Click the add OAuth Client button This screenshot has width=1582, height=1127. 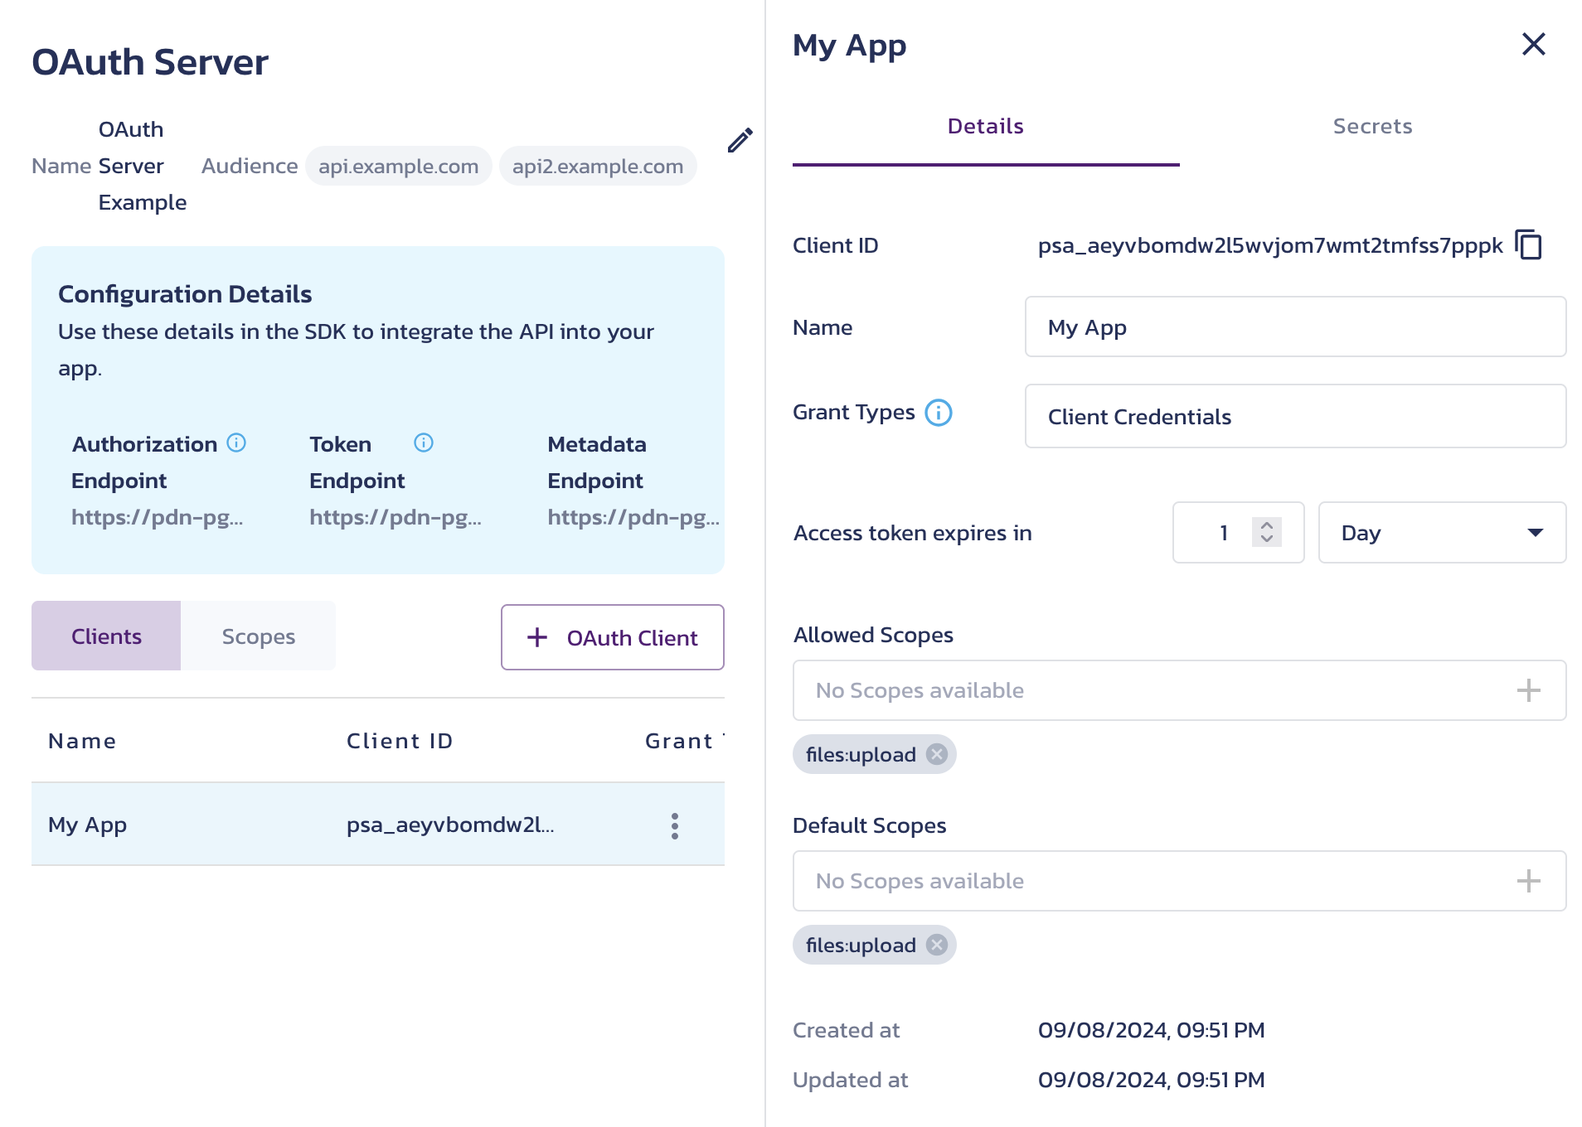613,637
